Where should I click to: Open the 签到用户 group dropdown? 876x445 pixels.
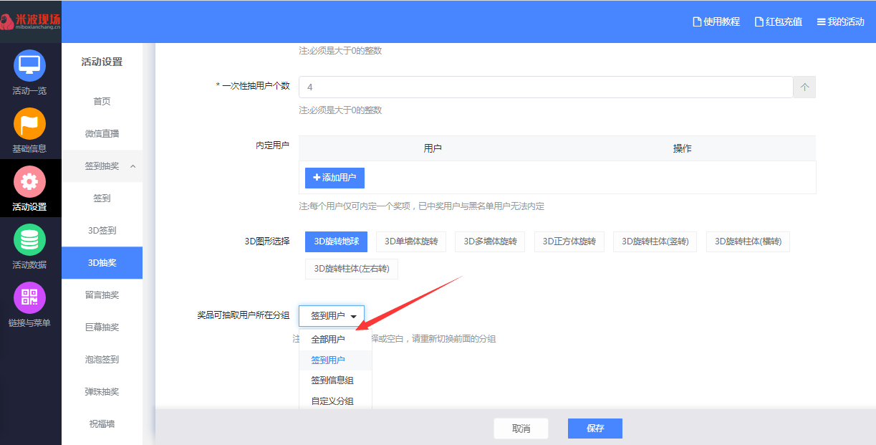(332, 316)
